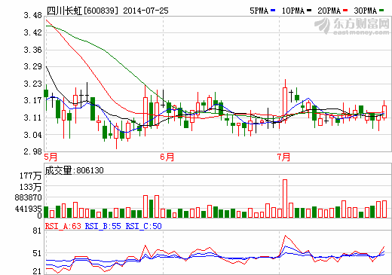Click the 3.36 price axis label
Screen dimensions: 392x275
coord(33,50)
